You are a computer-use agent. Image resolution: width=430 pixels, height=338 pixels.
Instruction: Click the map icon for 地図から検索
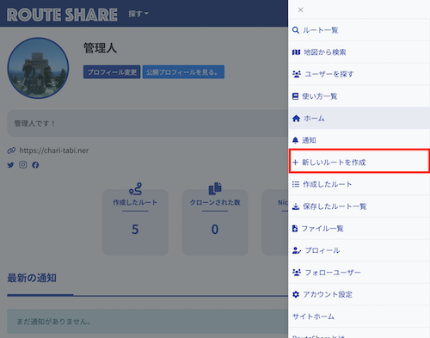[296, 52]
